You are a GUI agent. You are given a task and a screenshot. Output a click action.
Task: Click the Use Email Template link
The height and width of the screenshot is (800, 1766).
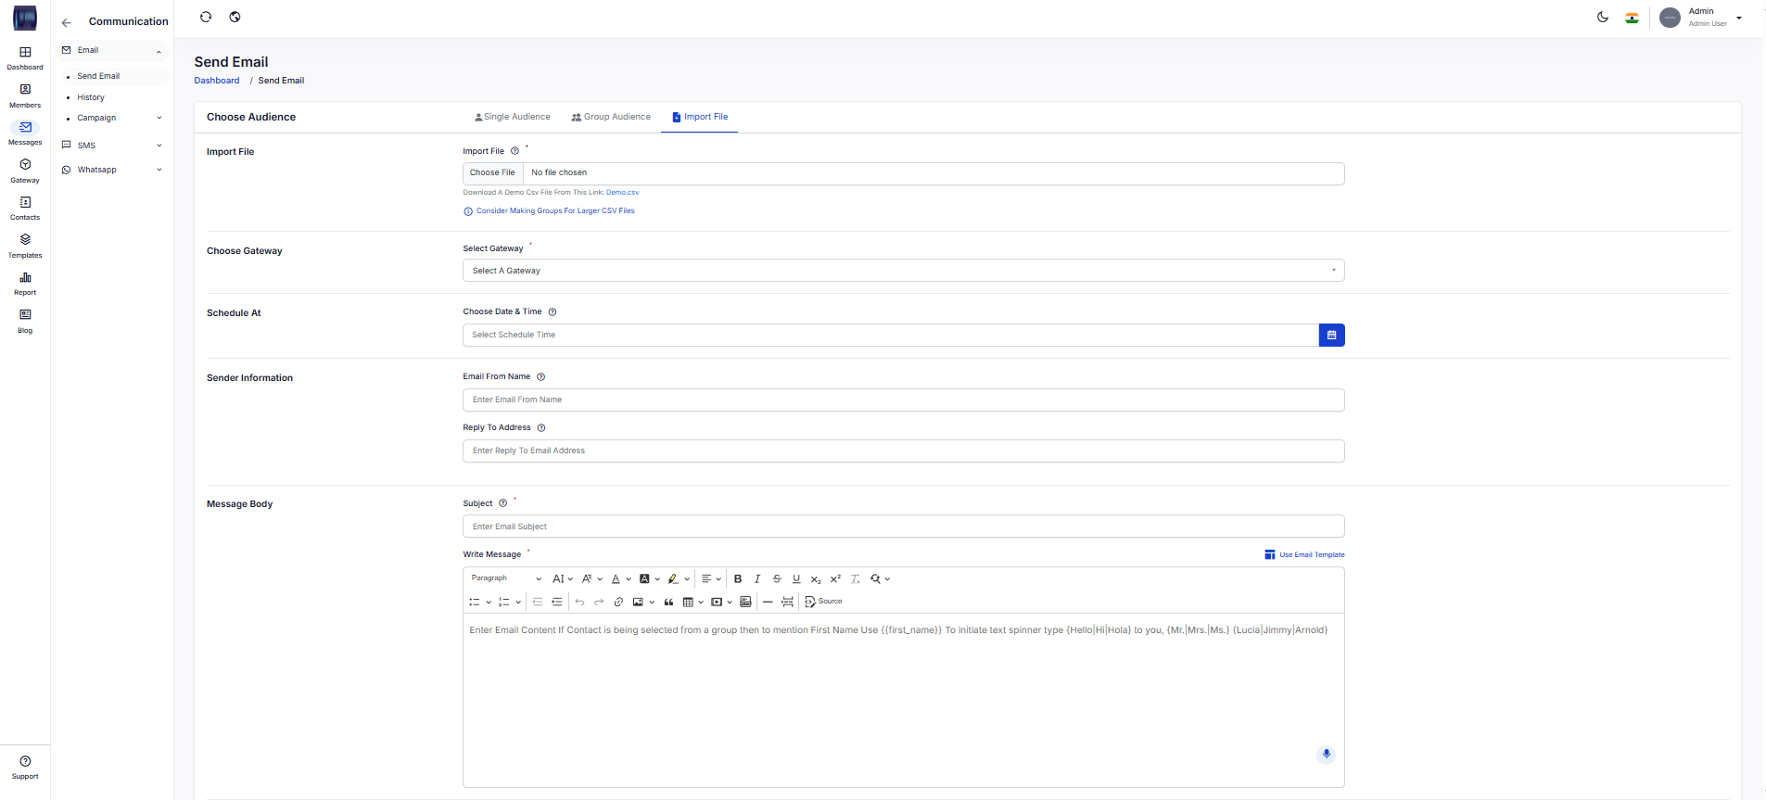pyautogui.click(x=1305, y=555)
